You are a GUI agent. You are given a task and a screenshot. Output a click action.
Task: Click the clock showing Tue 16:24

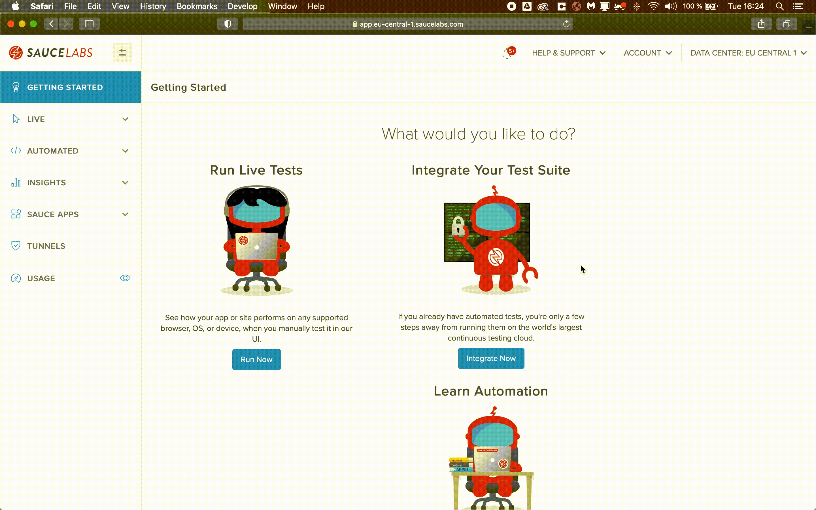coord(745,7)
